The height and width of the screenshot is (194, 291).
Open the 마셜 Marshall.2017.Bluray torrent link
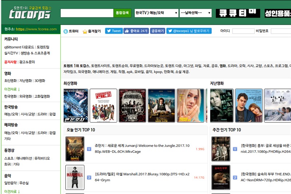click(142, 177)
